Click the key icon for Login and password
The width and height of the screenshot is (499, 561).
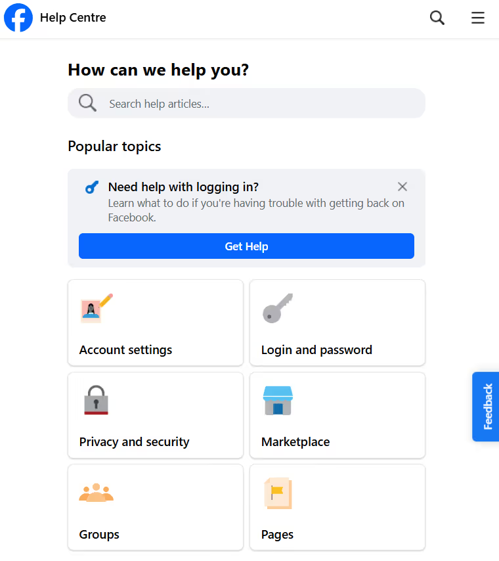coord(276,309)
